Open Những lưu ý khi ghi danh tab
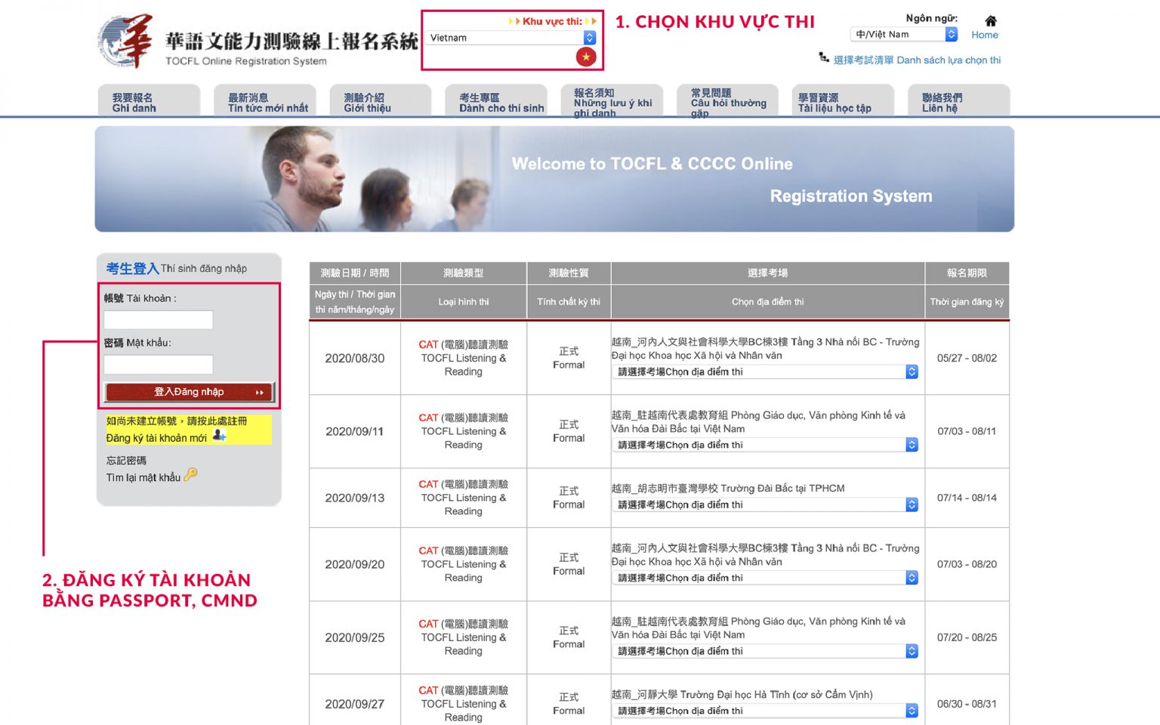Image resolution: width=1160 pixels, height=725 pixels. (x=612, y=101)
